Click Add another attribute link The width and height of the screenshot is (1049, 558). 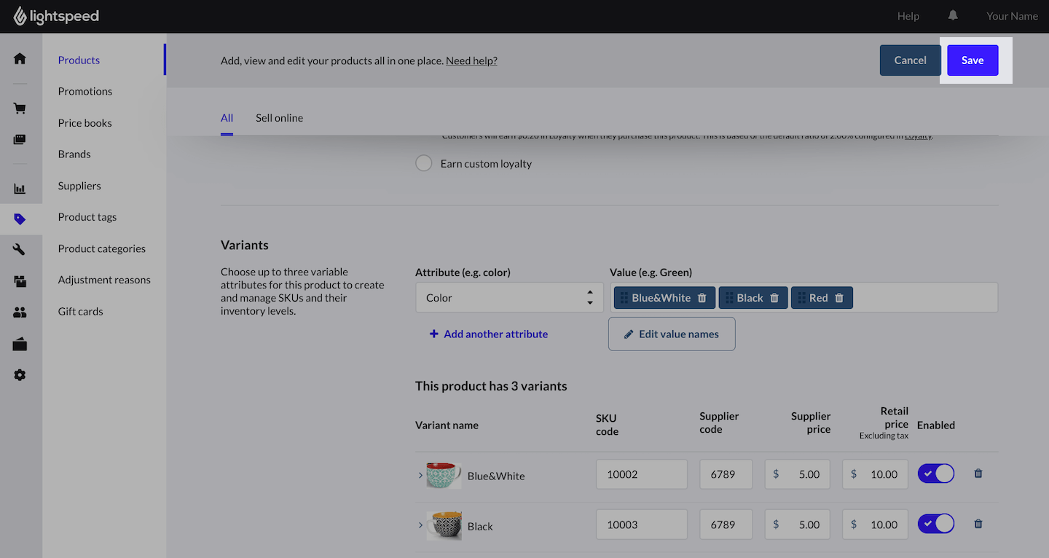coord(495,334)
